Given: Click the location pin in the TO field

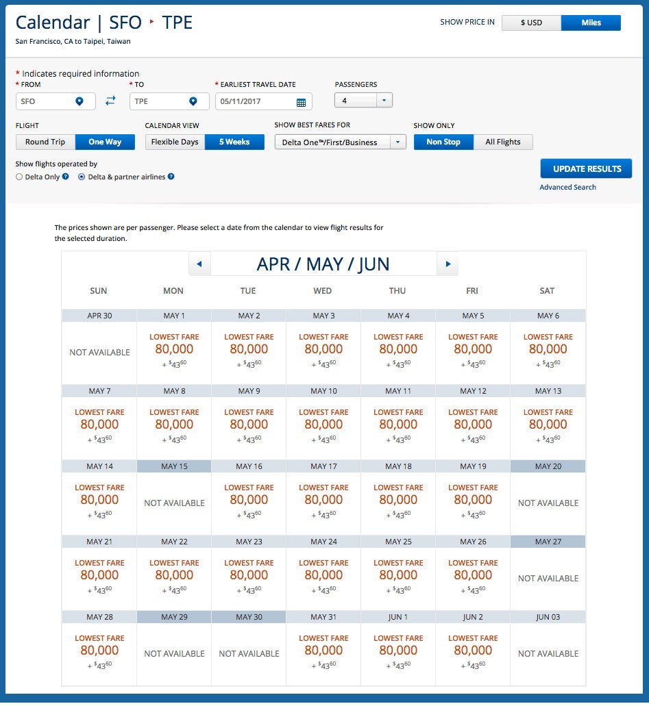Looking at the screenshot, I should click(x=193, y=101).
